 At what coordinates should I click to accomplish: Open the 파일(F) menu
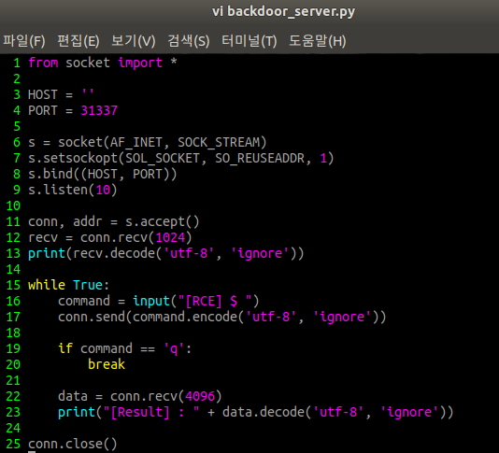pyautogui.click(x=24, y=41)
